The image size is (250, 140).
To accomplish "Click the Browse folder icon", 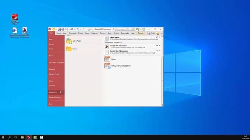I will 69,49.
